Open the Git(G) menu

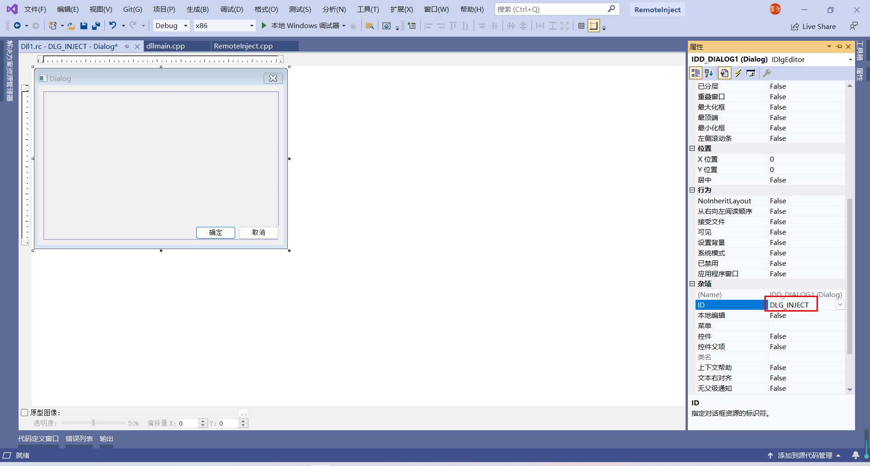(x=132, y=9)
